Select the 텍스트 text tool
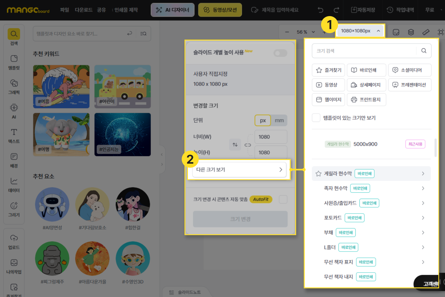Image resolution: width=445 pixels, height=297 pixels. coord(14,136)
